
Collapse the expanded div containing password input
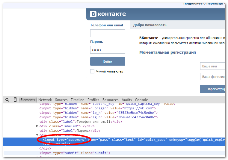point(37,135)
